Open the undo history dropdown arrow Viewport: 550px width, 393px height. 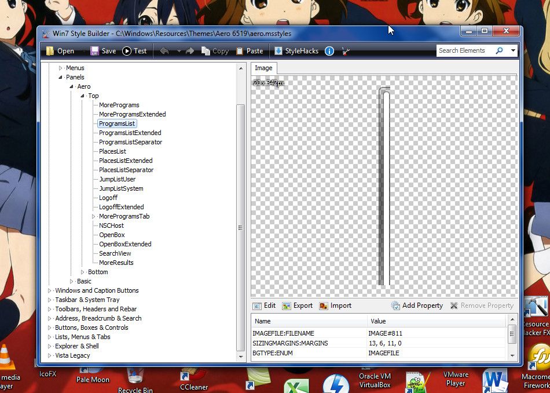179,51
